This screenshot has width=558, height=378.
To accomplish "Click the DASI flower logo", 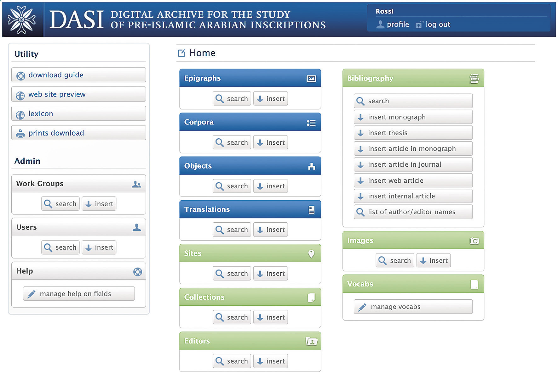I will [21, 20].
